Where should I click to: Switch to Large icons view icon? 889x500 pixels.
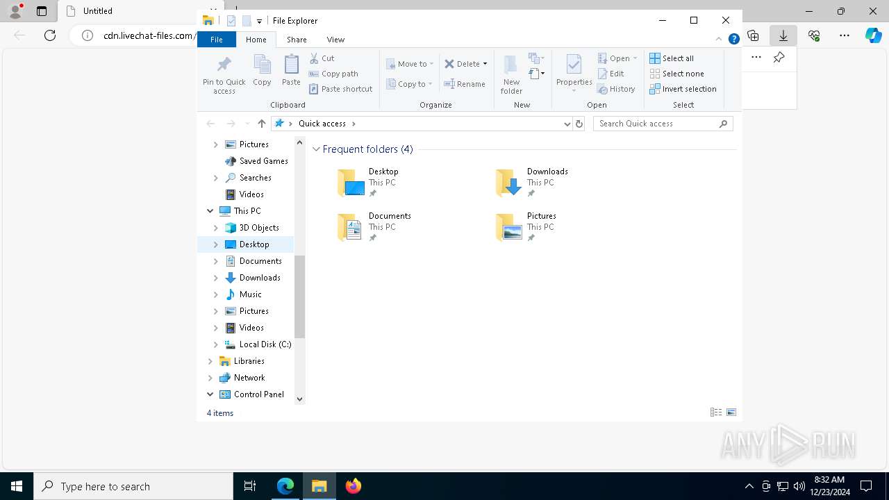pos(731,412)
